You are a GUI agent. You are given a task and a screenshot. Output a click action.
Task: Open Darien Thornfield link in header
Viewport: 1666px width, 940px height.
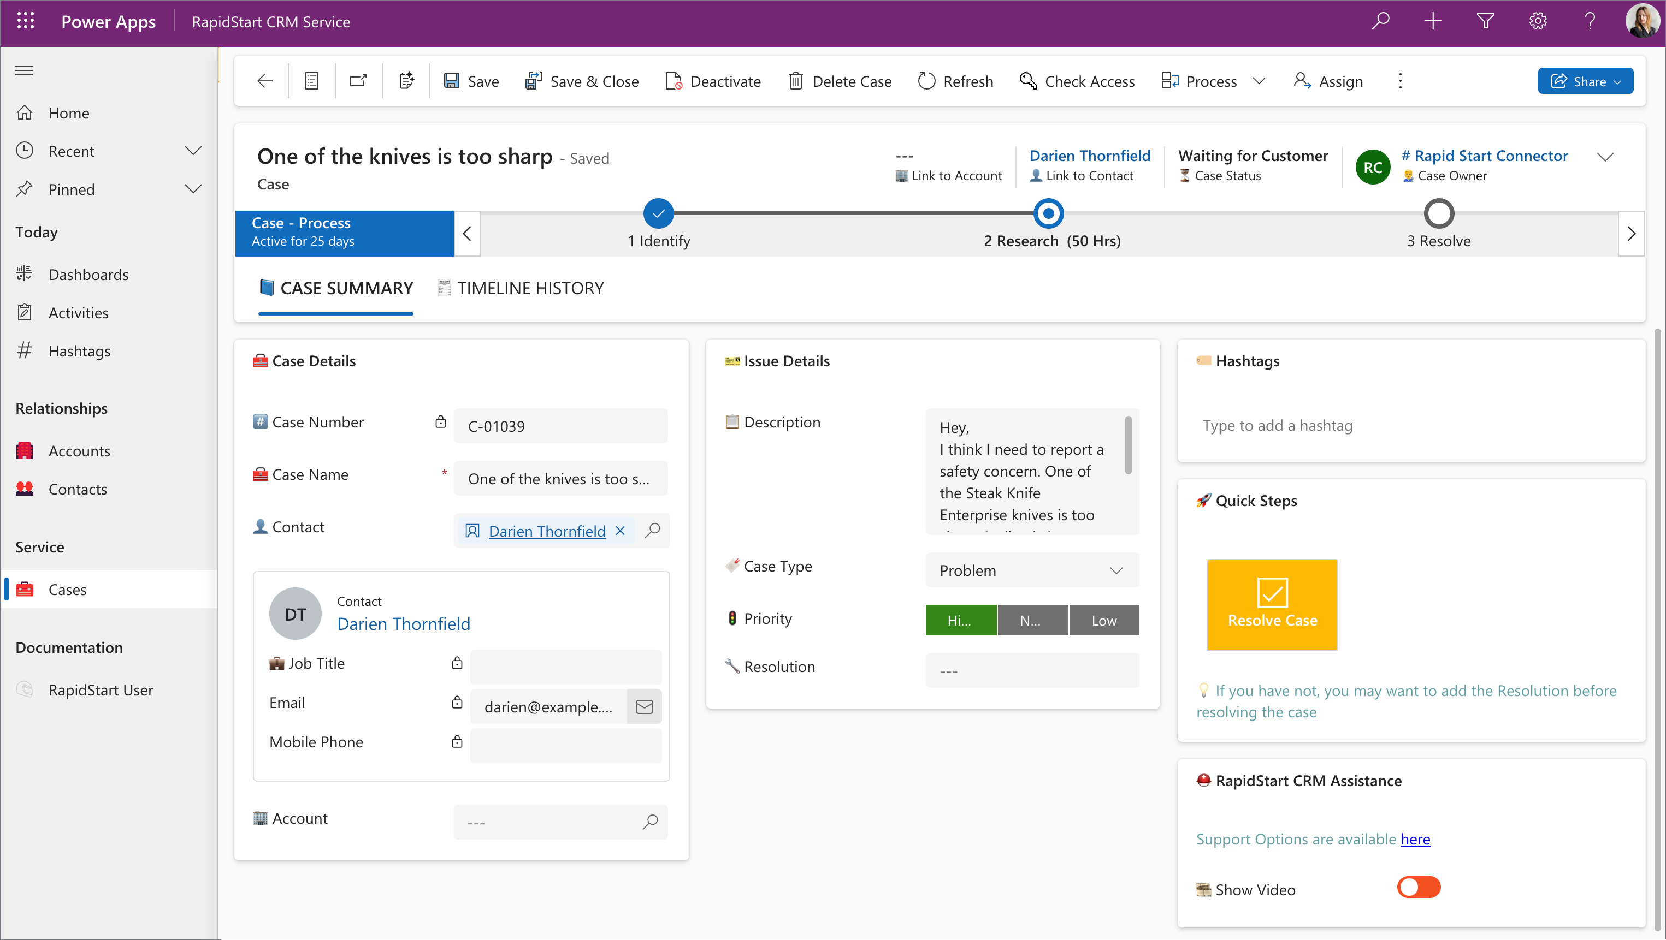[x=1090, y=155]
